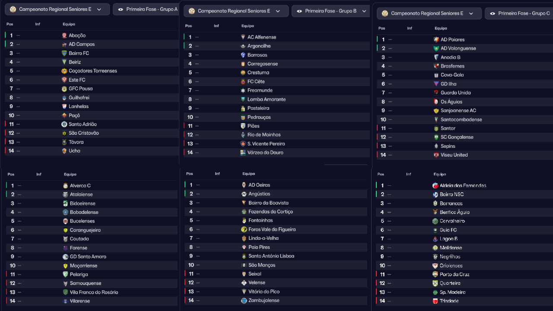
Task: Click the AC Alfenense club badge
Action: [x=243, y=37]
